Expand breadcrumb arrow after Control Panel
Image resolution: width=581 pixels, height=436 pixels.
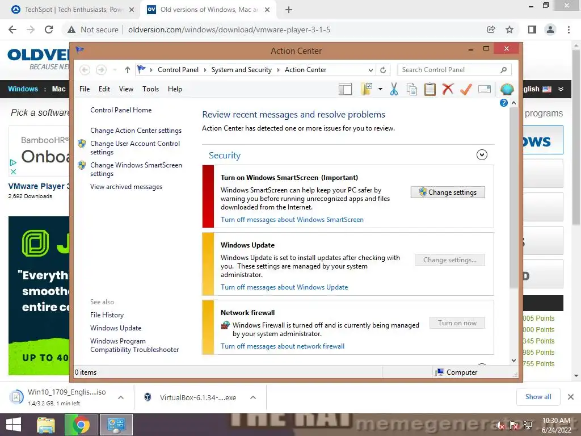point(205,70)
